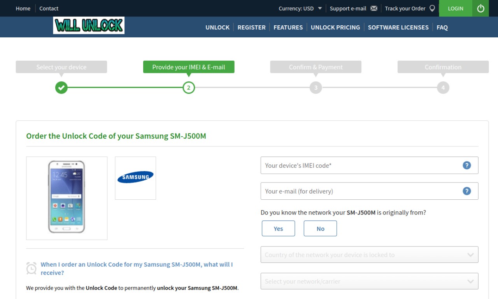Select Yes for knowing the original network
Screen dimensions: 498x299
pos(278,229)
